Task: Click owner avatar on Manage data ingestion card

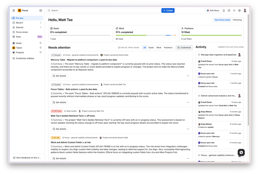Action: click(240, 55)
